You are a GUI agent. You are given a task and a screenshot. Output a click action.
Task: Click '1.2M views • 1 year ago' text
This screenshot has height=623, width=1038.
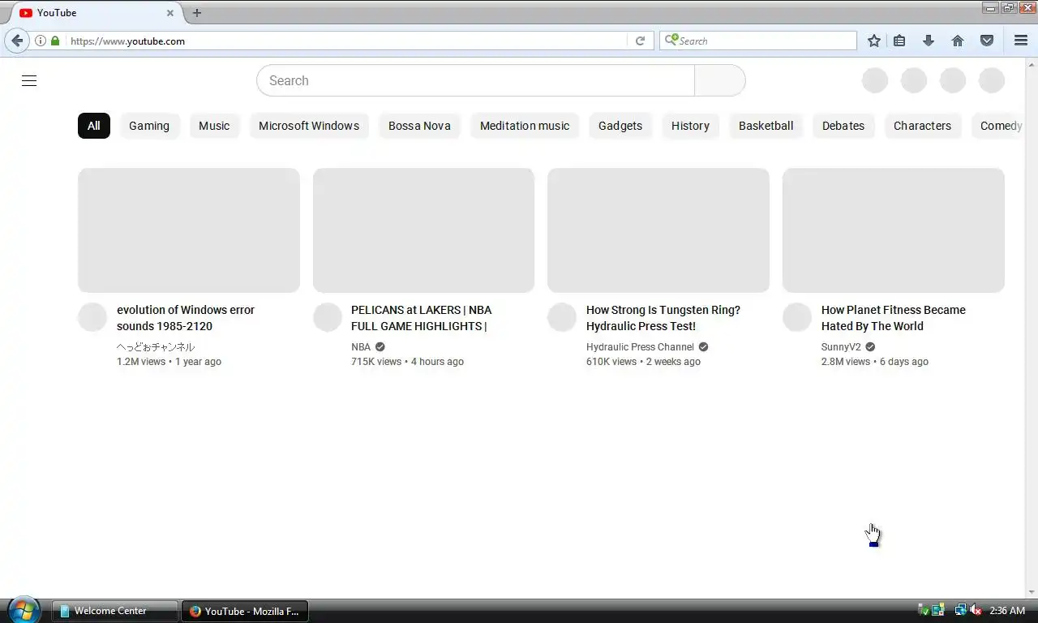tap(169, 362)
